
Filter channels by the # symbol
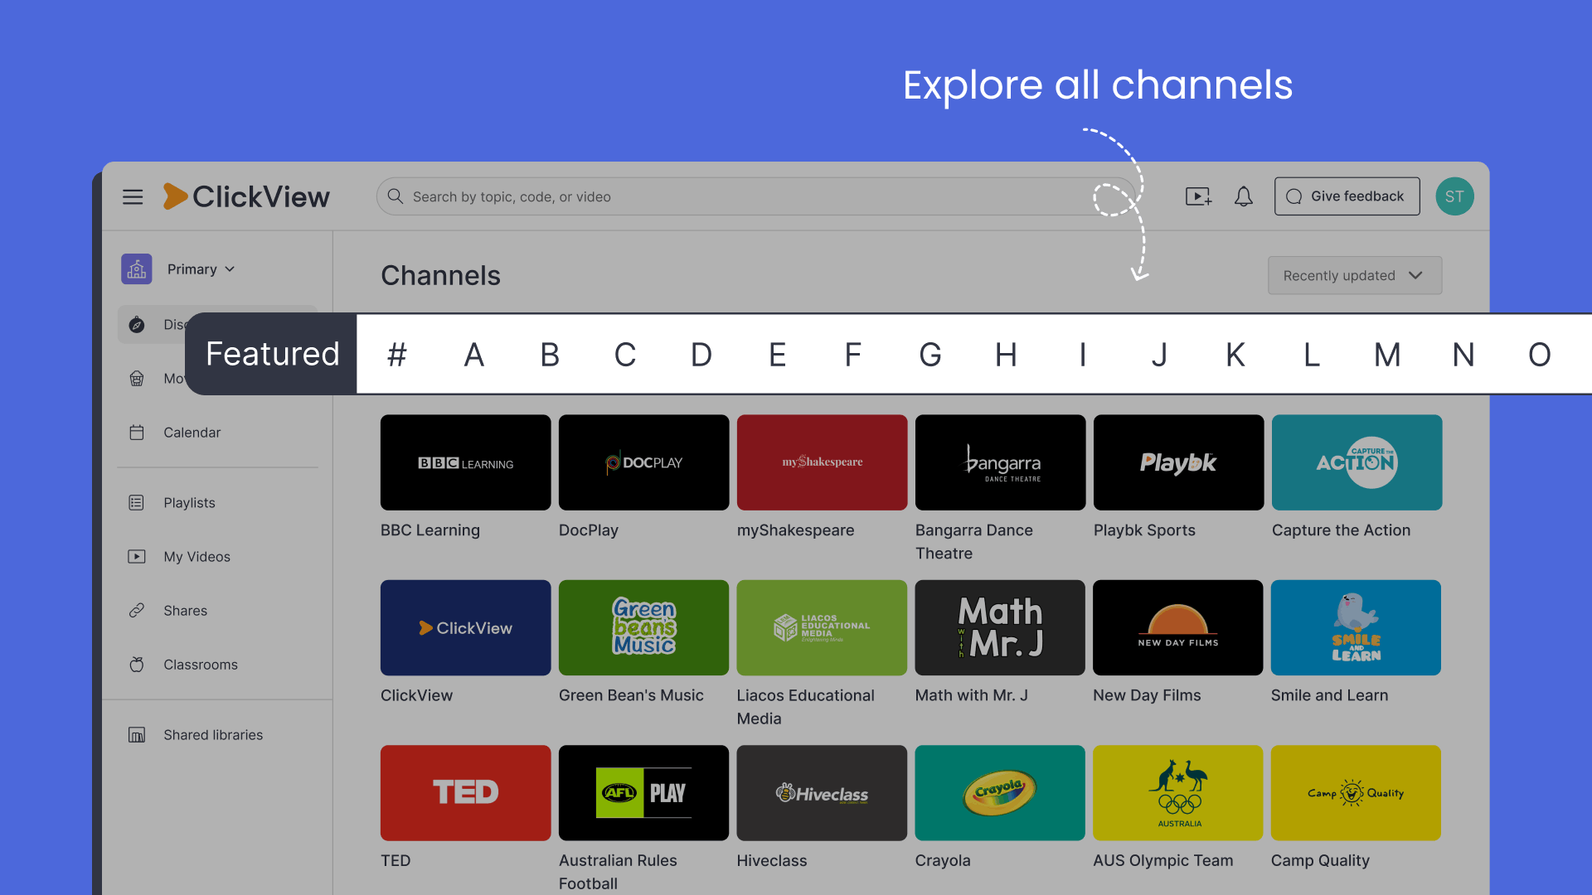pos(397,355)
